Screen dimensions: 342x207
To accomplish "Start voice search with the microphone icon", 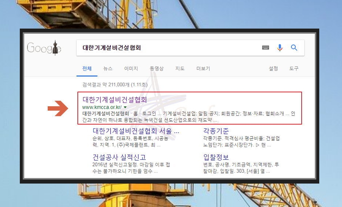I will pyautogui.click(x=280, y=48).
